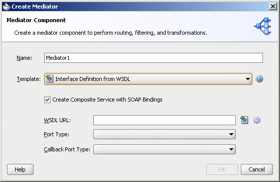Click the Help button
This screenshot has width=280, height=182.
pyautogui.click(x=20, y=169)
